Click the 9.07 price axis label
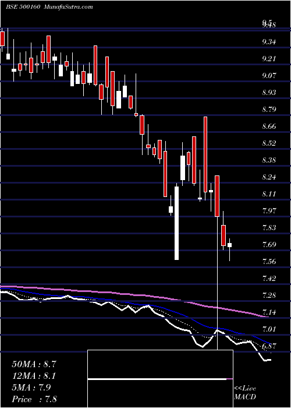Viewport: 291px width, 408px height. coord(269,76)
